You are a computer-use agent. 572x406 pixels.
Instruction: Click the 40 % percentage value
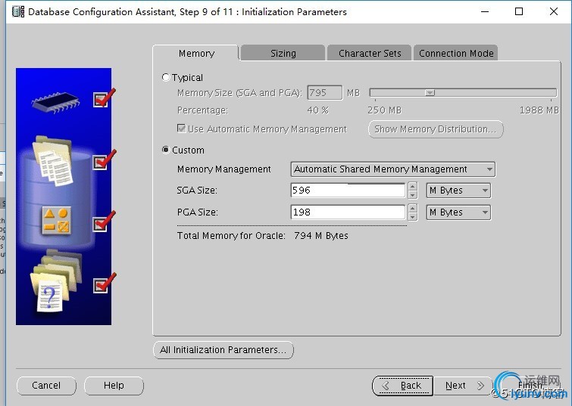point(317,110)
